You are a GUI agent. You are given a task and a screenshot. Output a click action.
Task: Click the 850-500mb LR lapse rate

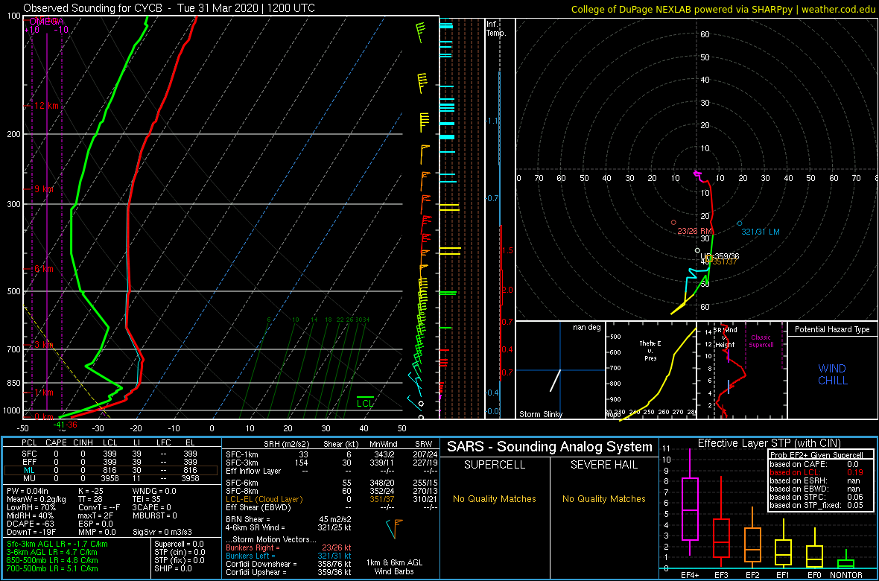[52, 560]
